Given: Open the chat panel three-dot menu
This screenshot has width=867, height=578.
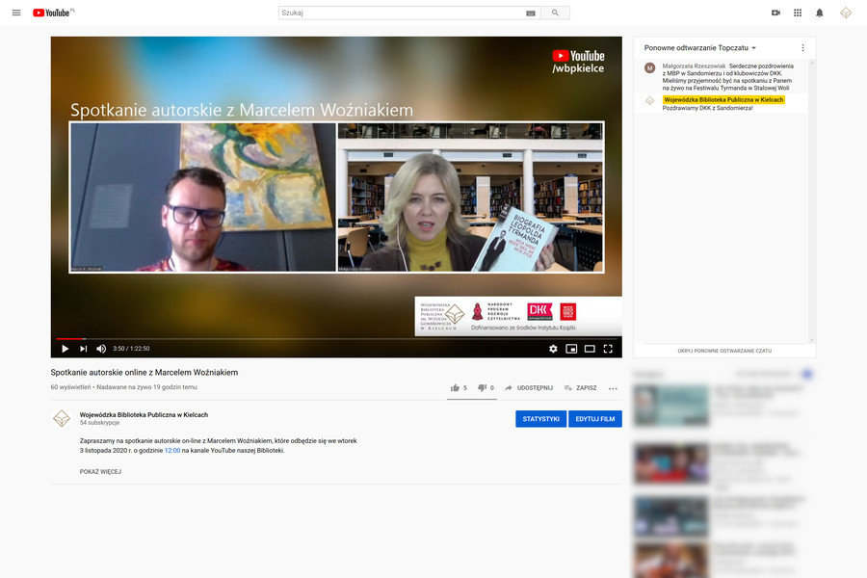Looking at the screenshot, I should tap(802, 47).
